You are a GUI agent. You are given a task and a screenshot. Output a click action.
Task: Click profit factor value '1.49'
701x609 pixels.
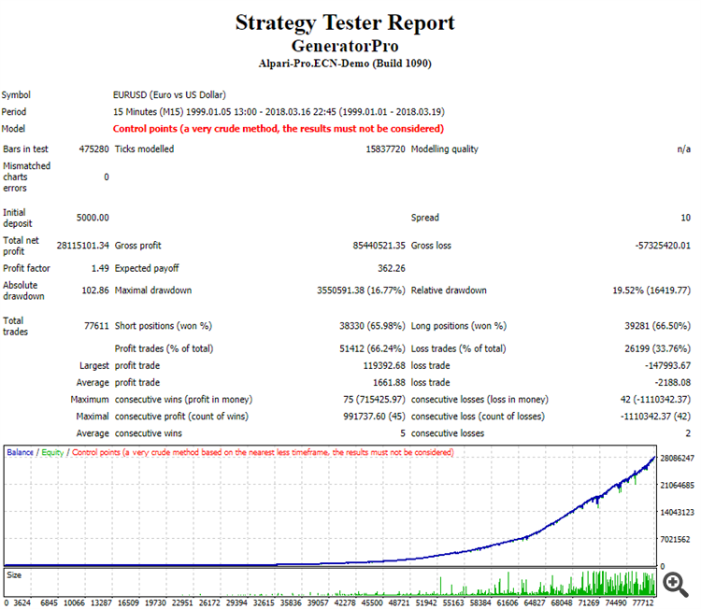tap(100, 268)
